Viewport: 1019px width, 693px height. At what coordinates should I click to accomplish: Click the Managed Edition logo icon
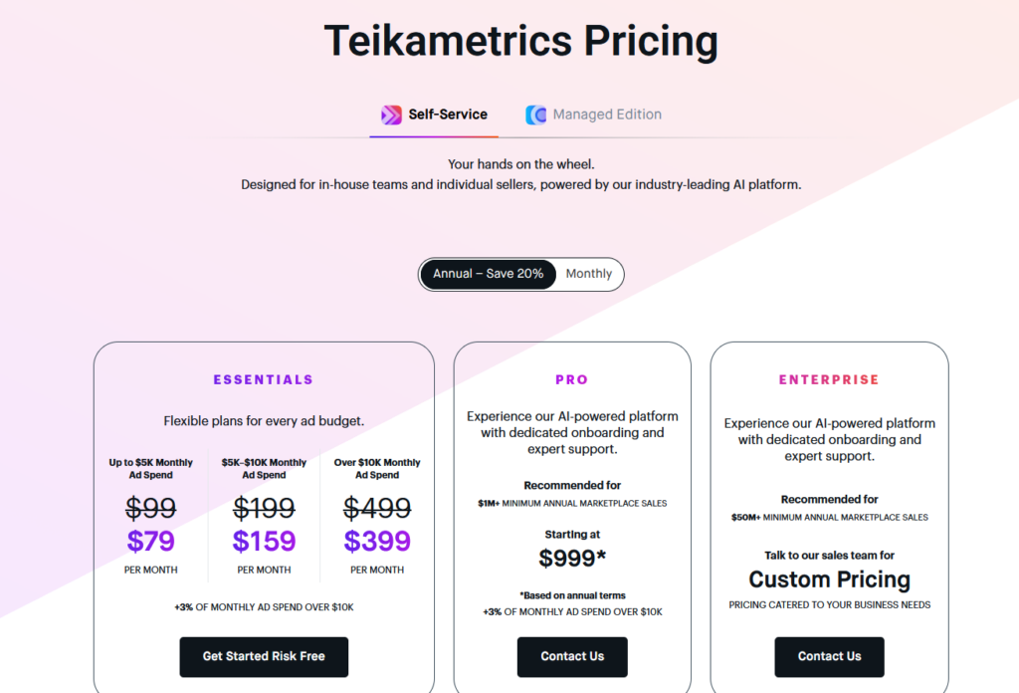pyautogui.click(x=535, y=115)
